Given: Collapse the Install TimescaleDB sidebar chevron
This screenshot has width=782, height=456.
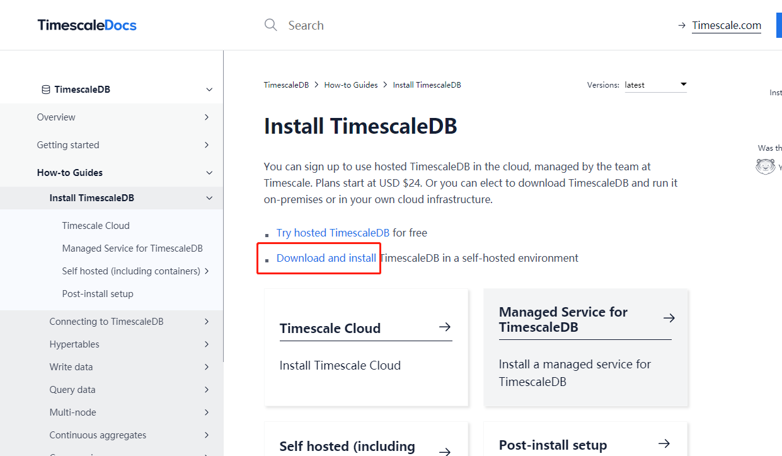Looking at the screenshot, I should click(209, 198).
